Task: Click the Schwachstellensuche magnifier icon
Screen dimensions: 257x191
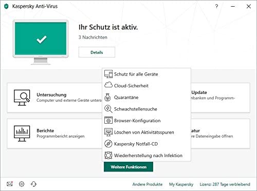Action: 108,109
